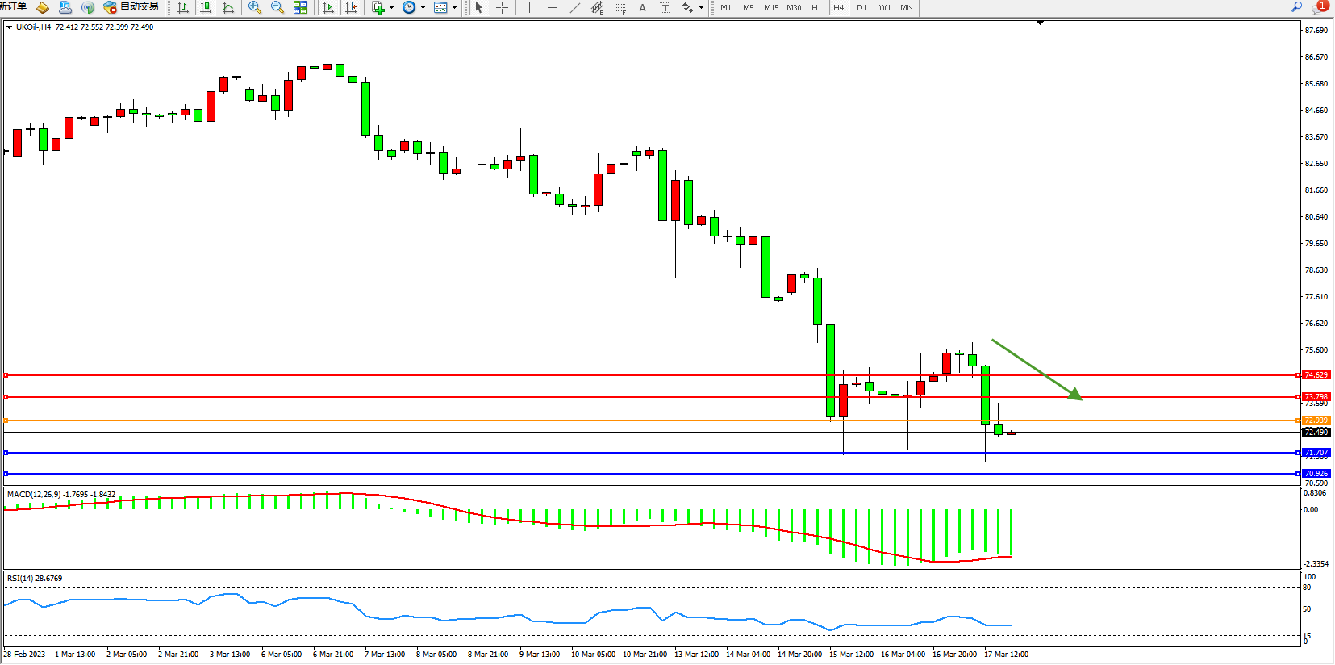The height and width of the screenshot is (665, 1335).
Task: Open the chart templates dropdown arrow
Action: click(455, 7)
